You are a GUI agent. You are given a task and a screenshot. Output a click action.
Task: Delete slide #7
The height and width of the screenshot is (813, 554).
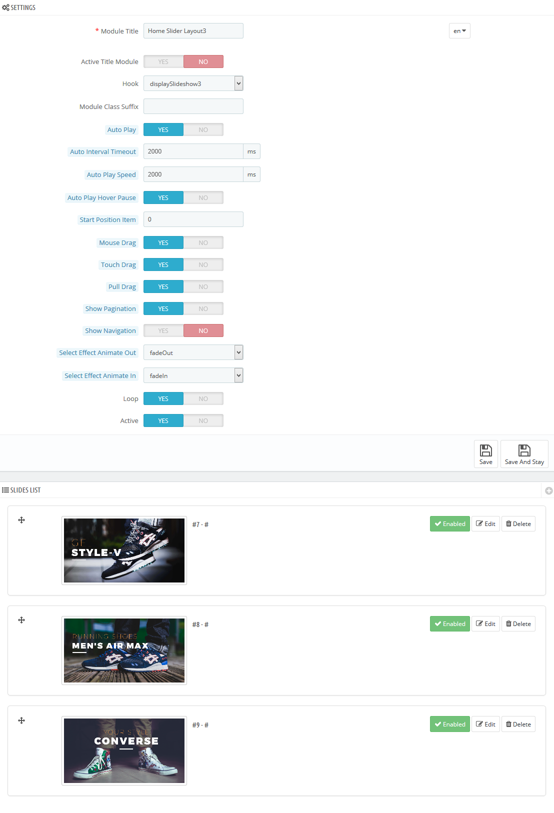pos(518,524)
